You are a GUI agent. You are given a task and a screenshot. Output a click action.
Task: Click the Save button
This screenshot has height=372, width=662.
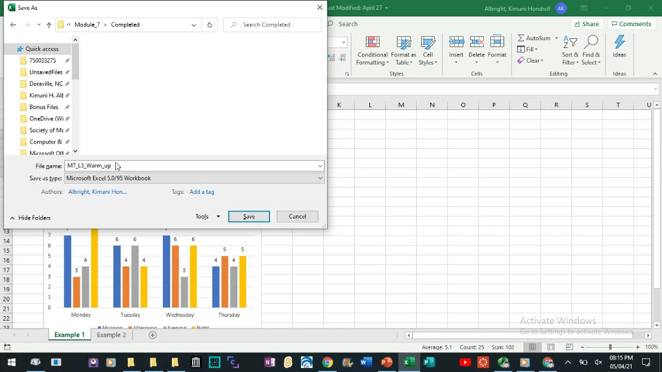point(249,216)
